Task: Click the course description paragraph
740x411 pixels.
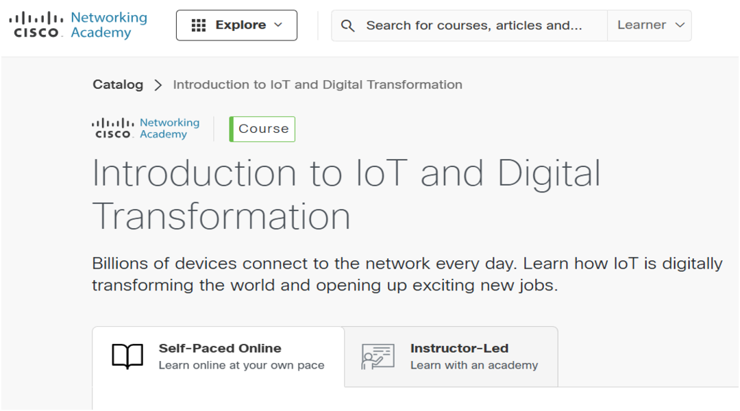Action: [407, 274]
